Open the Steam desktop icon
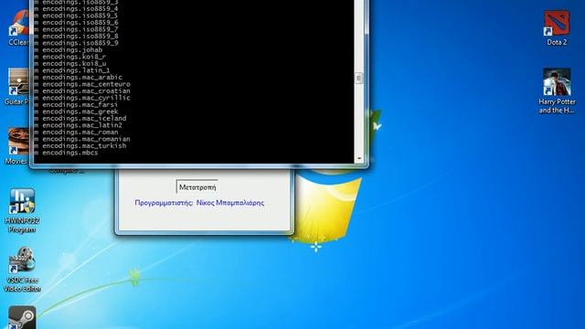The width and height of the screenshot is (585, 329). point(22,317)
